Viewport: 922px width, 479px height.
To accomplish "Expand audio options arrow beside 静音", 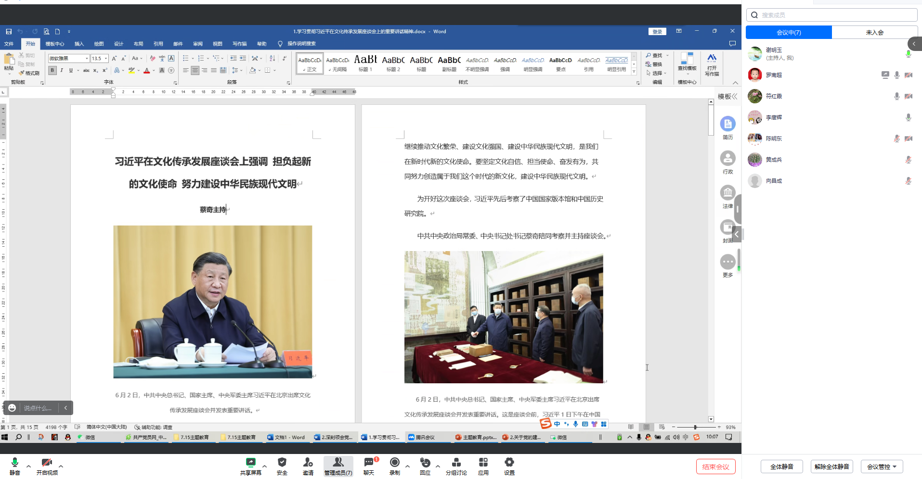I will tap(28, 466).
